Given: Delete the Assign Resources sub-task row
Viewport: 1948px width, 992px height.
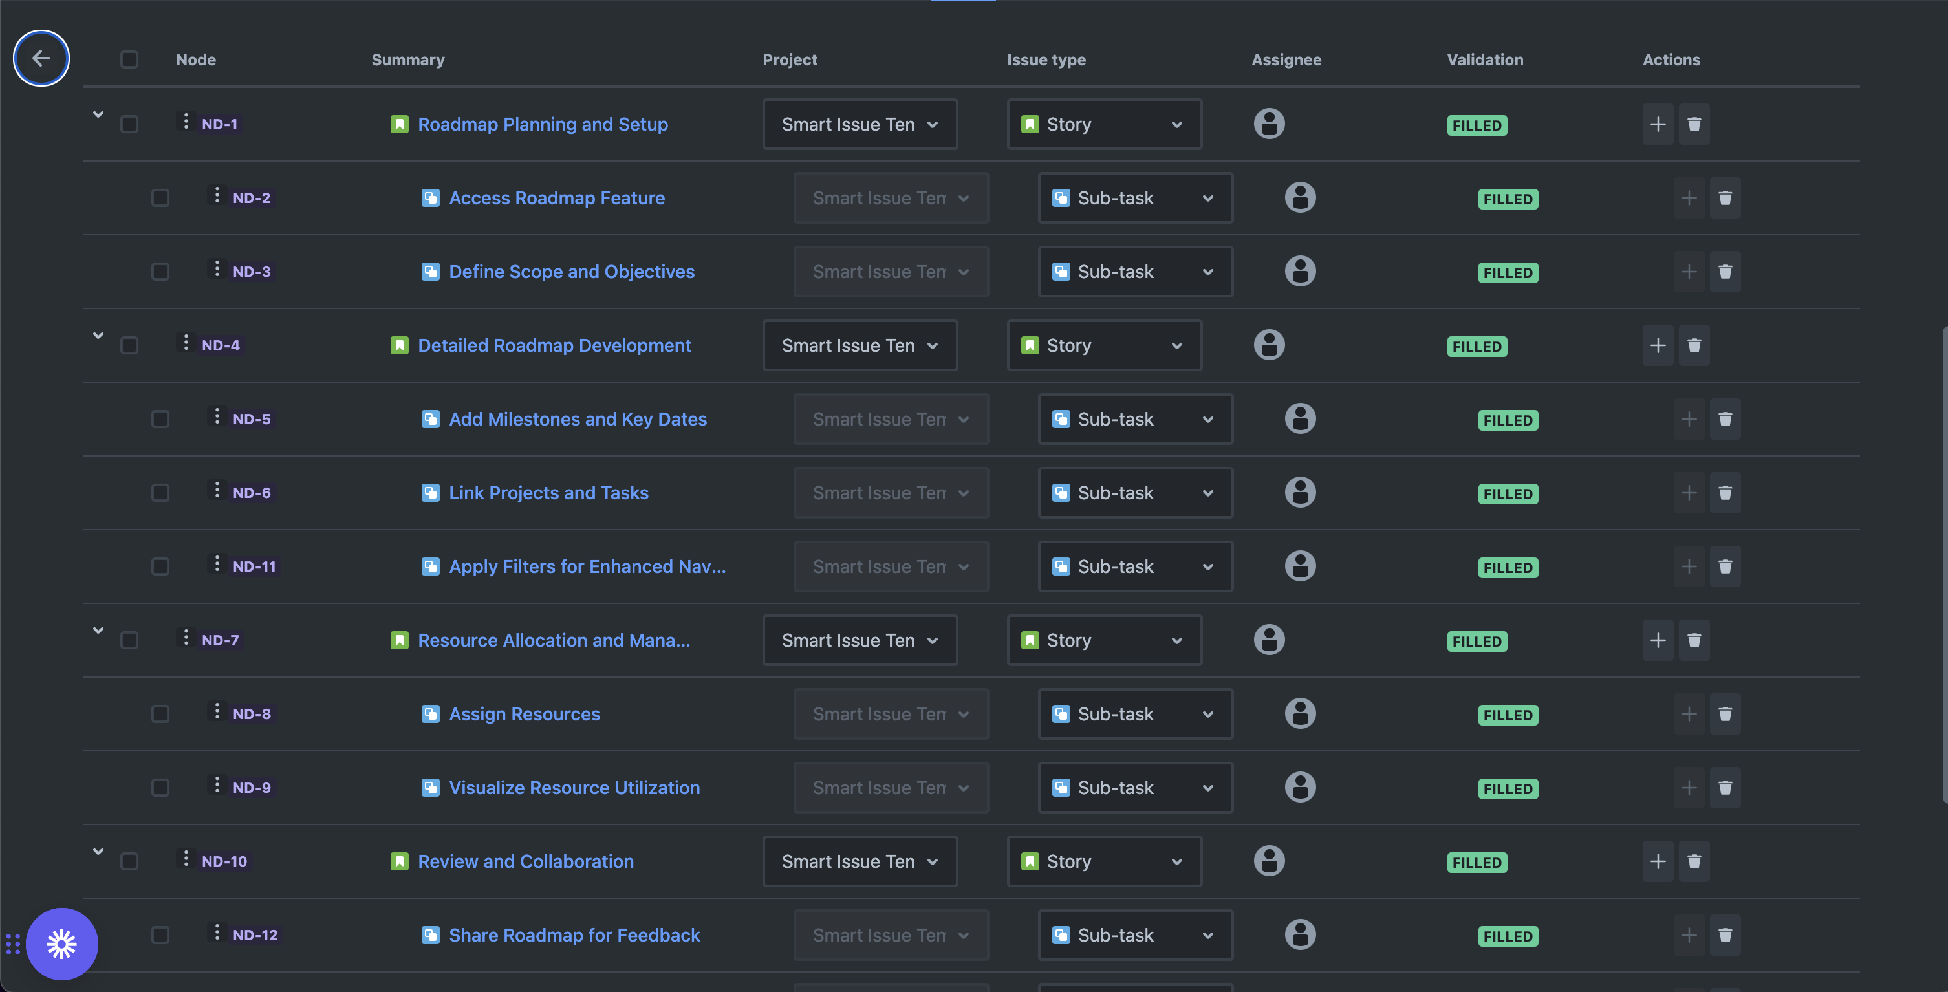Looking at the screenshot, I should pos(1725,714).
